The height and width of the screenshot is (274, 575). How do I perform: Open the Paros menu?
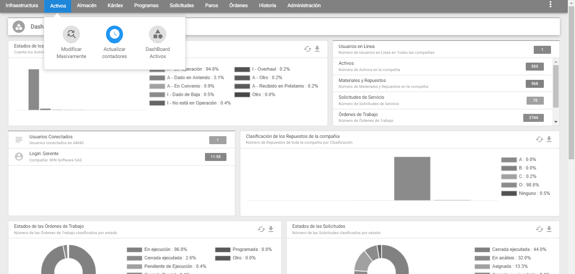(212, 5)
